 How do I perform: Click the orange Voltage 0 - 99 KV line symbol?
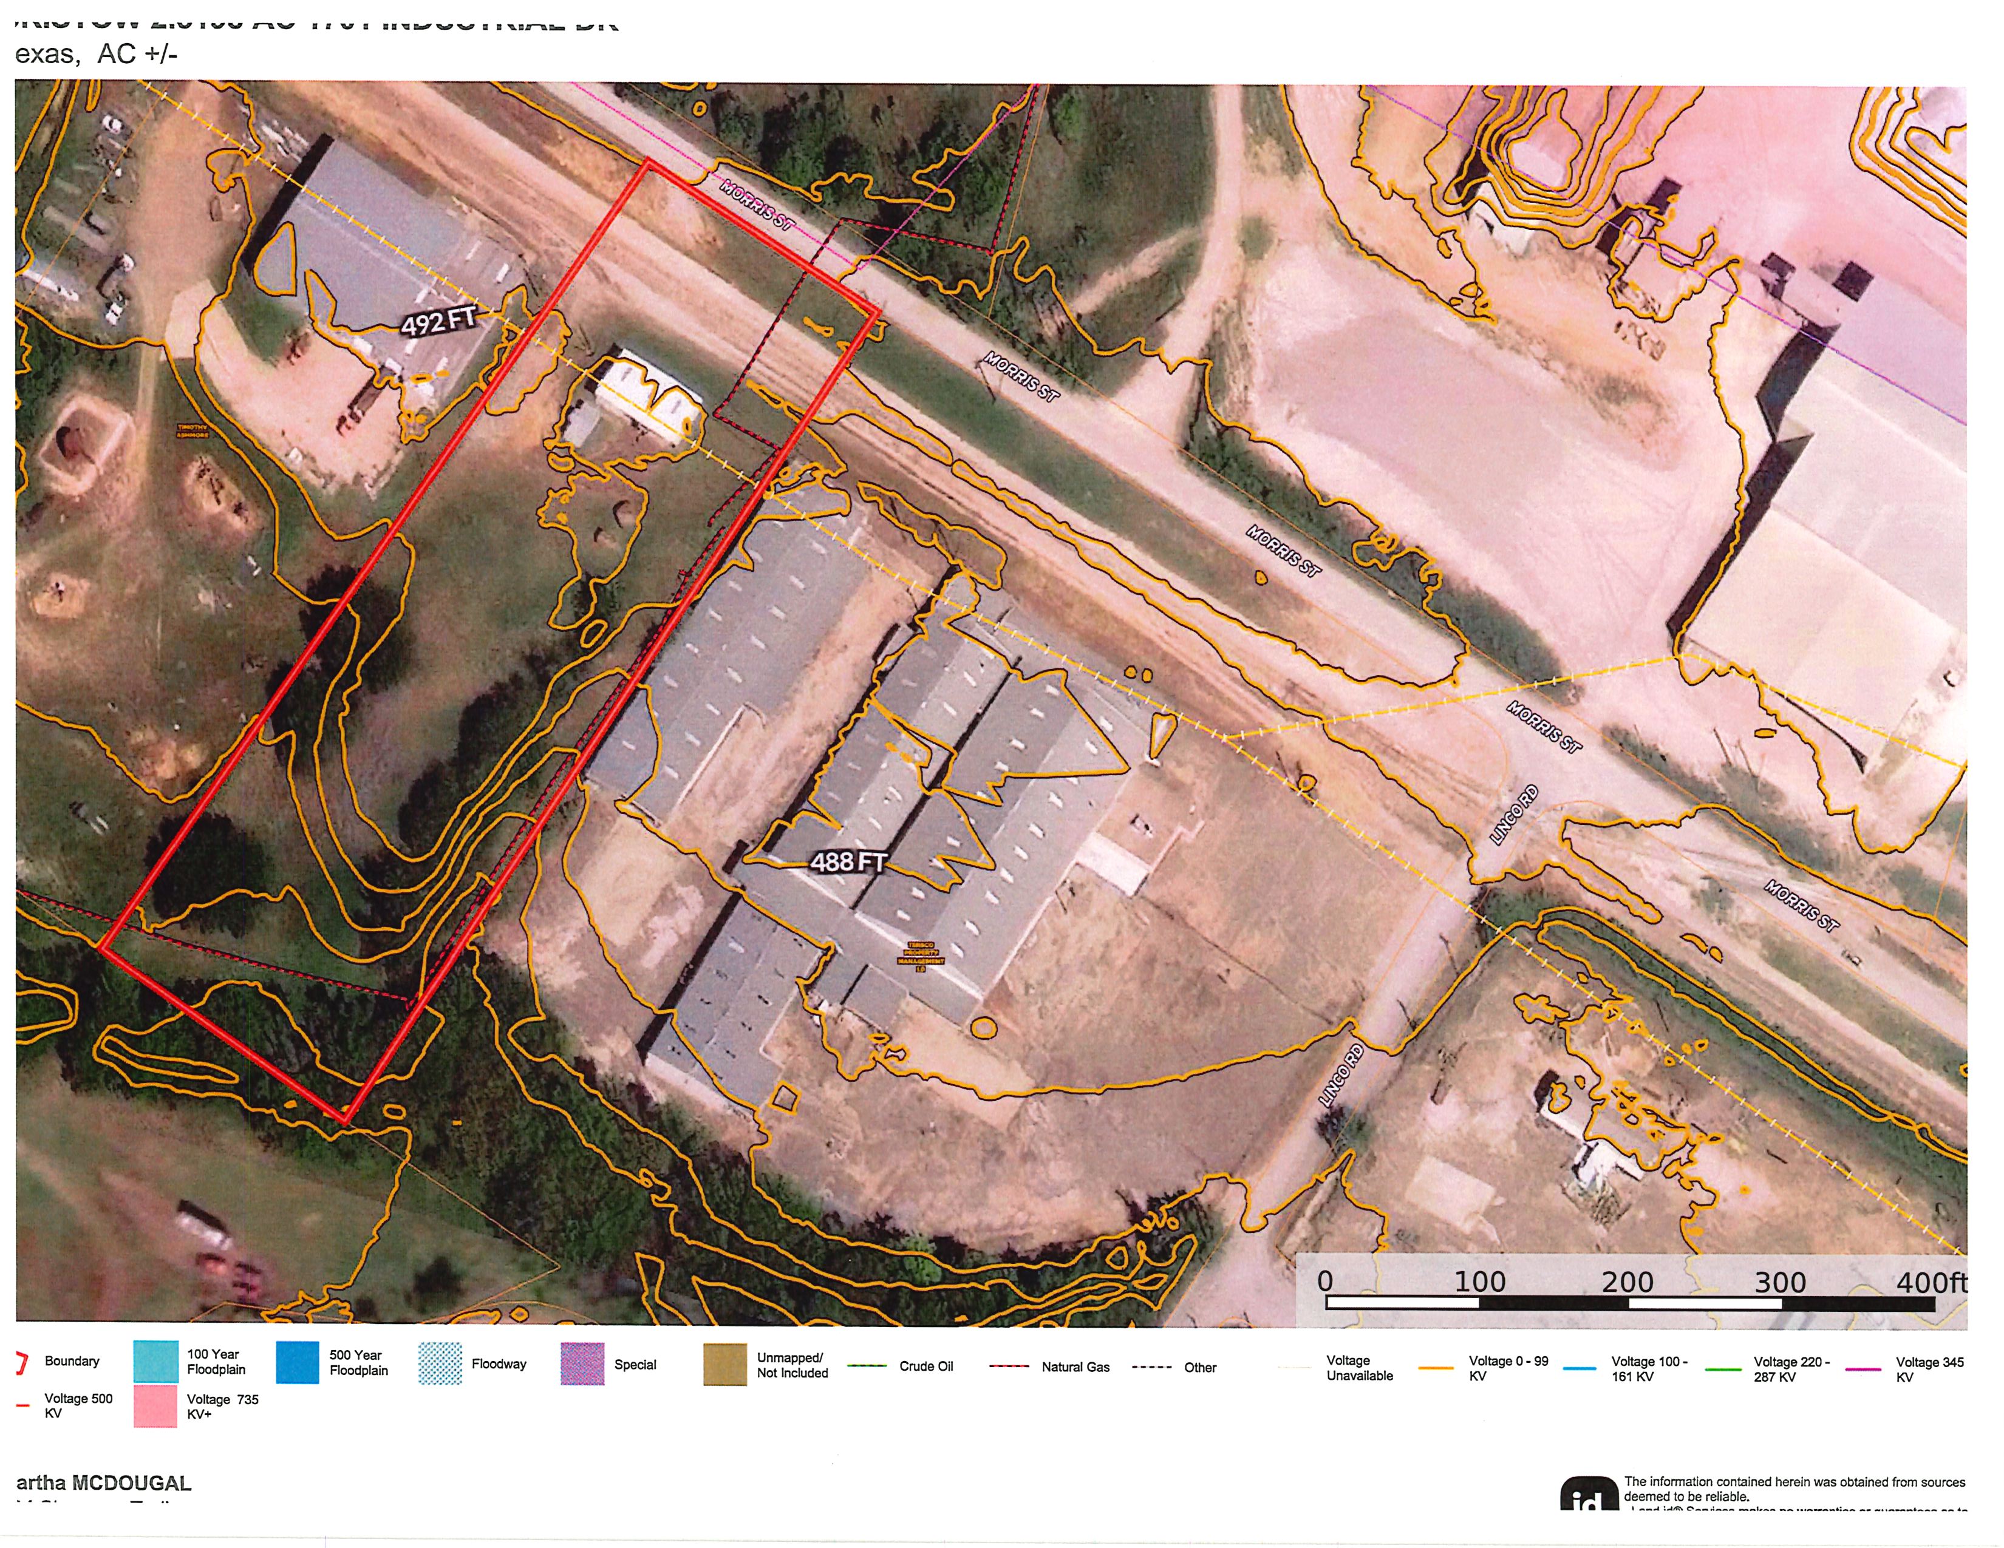pyautogui.click(x=1436, y=1368)
